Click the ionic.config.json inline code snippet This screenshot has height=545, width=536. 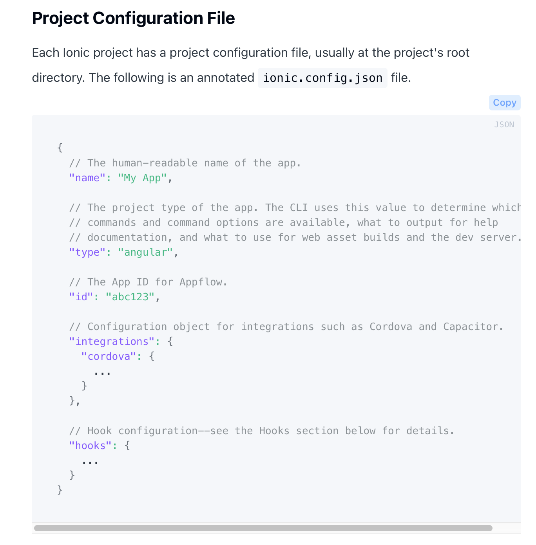point(322,78)
